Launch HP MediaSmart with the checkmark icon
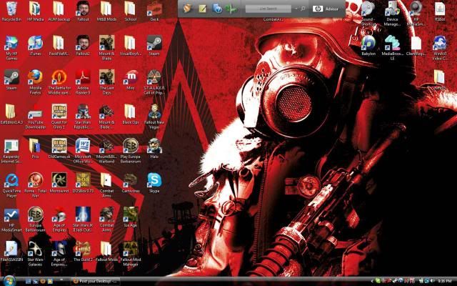This screenshot has width=457, height=286. pos(11,219)
